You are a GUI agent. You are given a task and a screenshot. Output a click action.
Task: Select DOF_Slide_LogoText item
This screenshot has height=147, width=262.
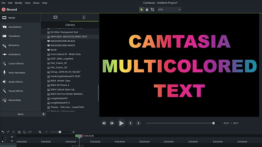pos(70,59)
